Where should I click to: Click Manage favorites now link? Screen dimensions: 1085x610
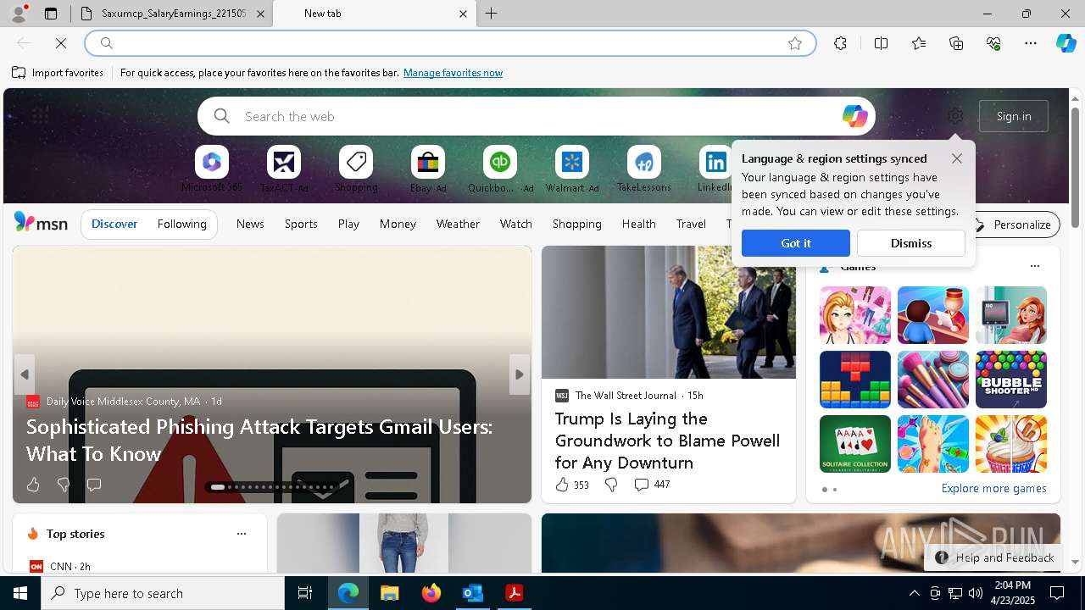pos(453,73)
